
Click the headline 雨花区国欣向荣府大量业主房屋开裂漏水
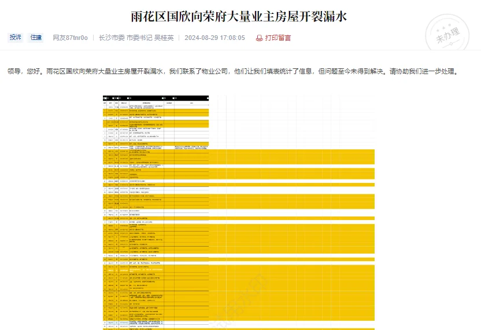click(x=239, y=17)
